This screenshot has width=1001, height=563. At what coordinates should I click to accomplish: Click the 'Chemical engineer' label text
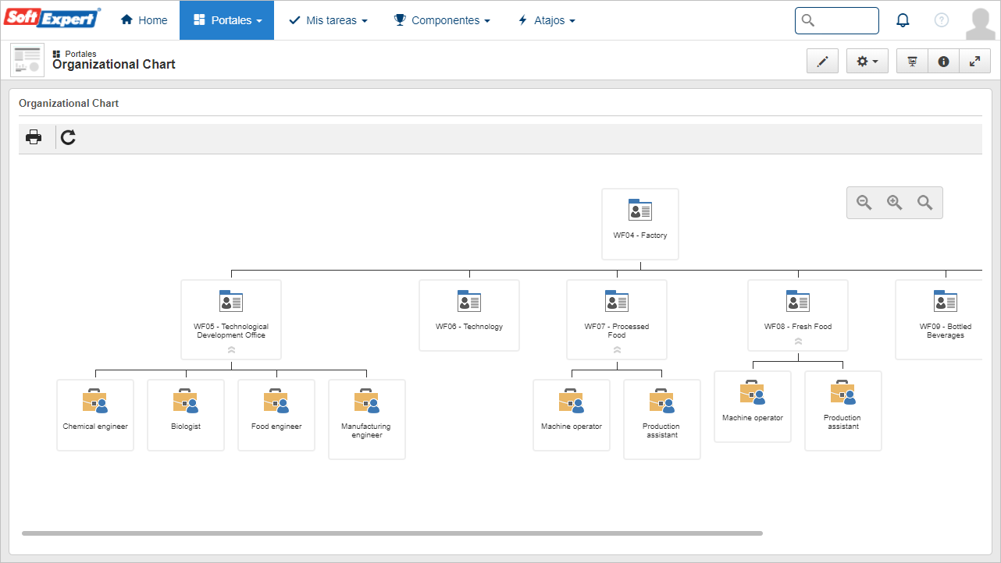[95, 427]
